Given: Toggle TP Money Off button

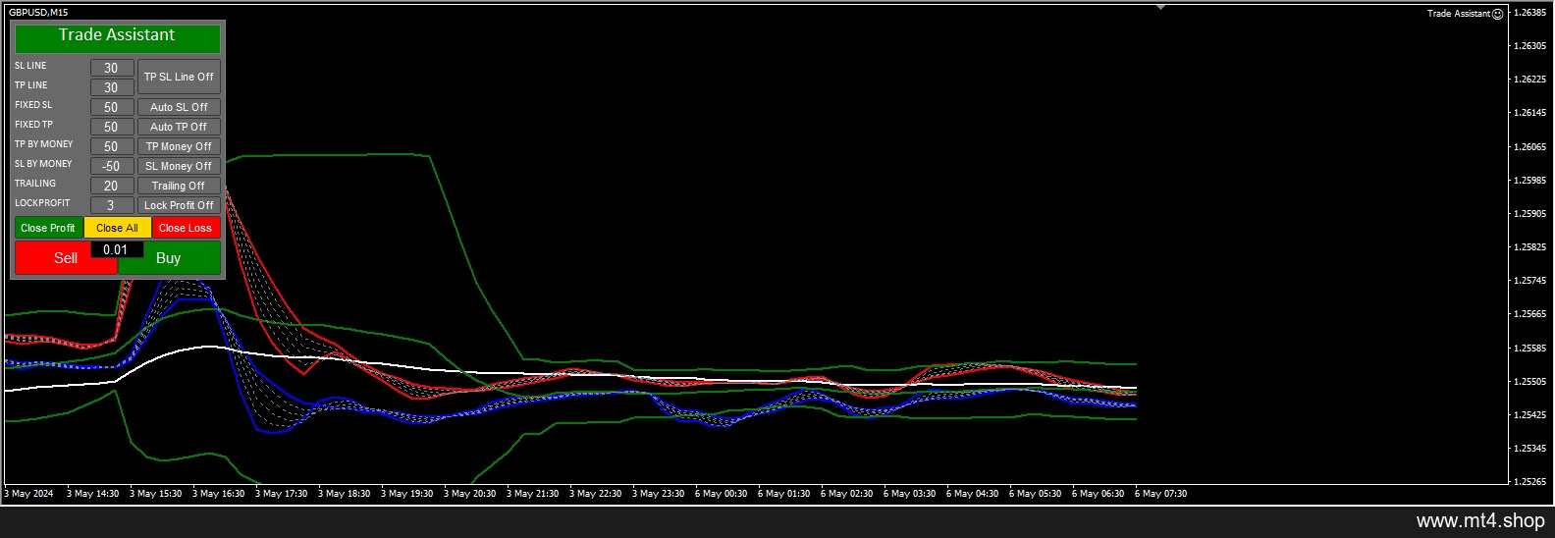Looking at the screenshot, I should click(x=179, y=146).
